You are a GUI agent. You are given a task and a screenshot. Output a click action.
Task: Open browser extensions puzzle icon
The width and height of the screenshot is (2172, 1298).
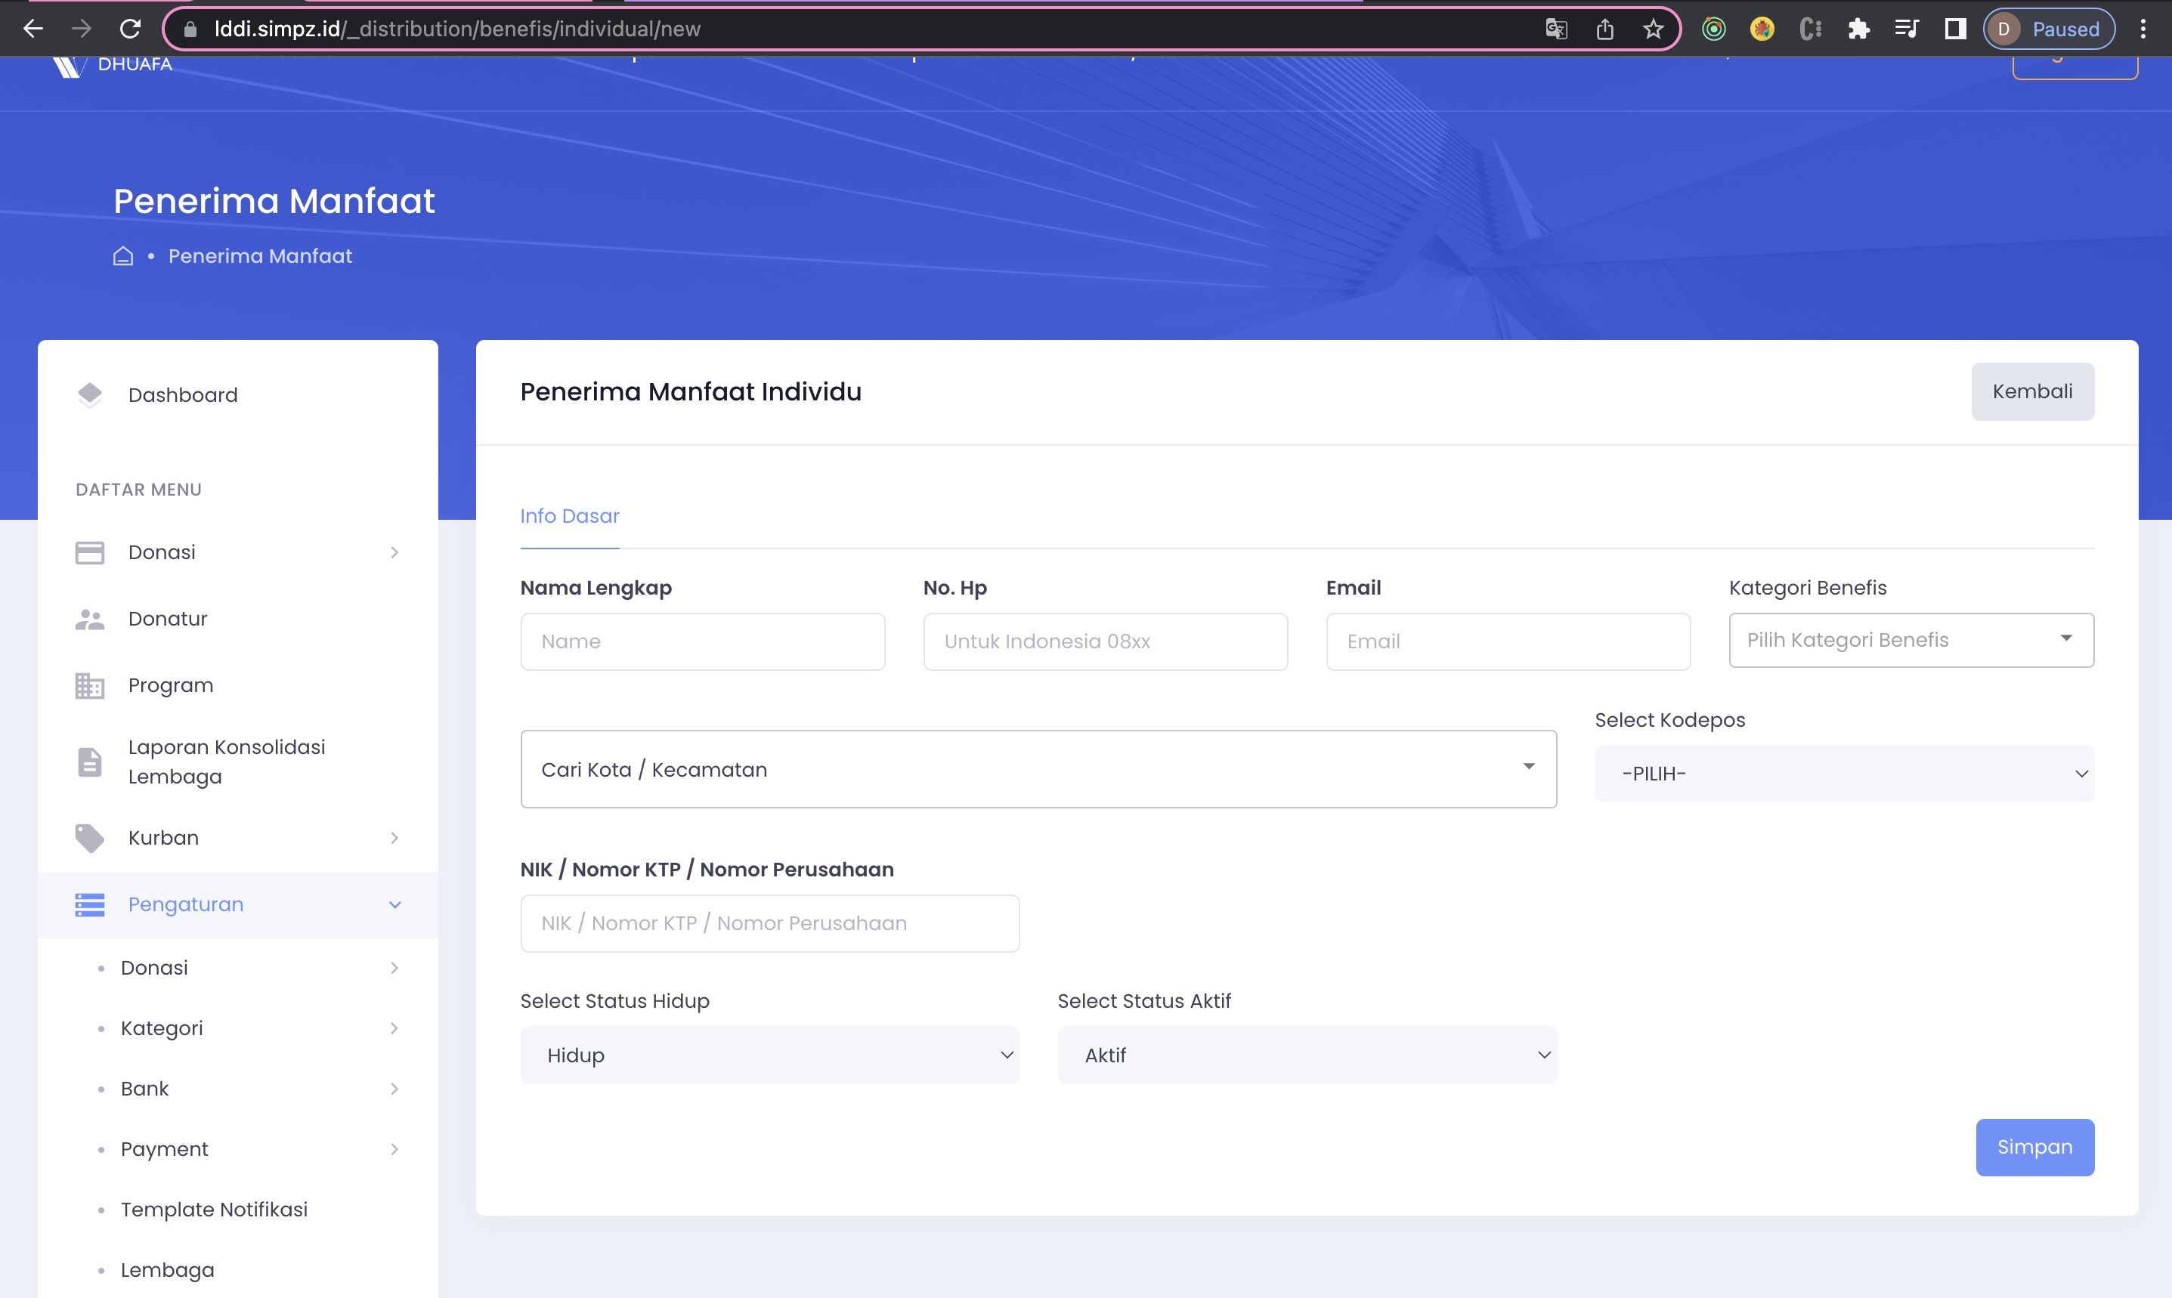(x=1858, y=29)
